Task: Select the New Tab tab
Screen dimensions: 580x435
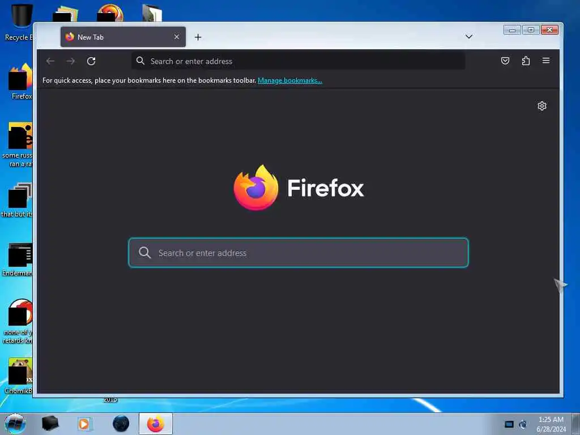Action: tap(123, 37)
